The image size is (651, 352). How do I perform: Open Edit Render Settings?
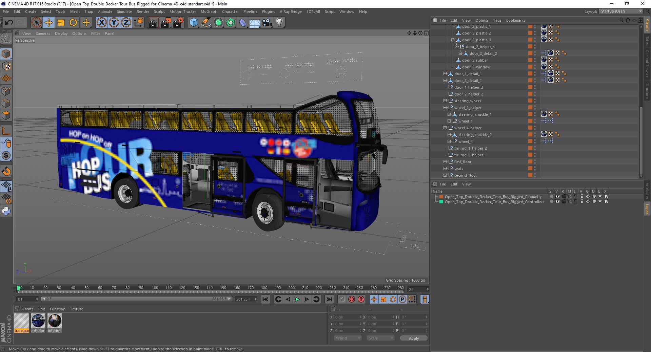click(178, 23)
